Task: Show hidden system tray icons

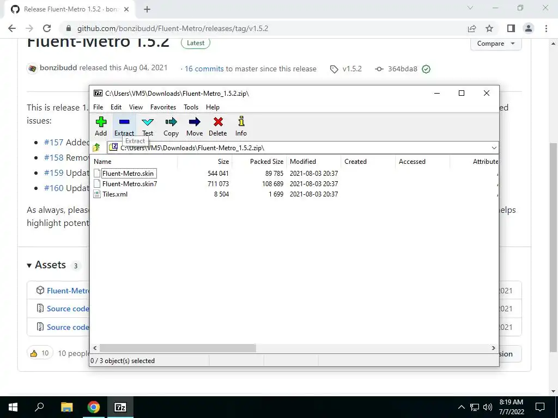Action: (461, 407)
